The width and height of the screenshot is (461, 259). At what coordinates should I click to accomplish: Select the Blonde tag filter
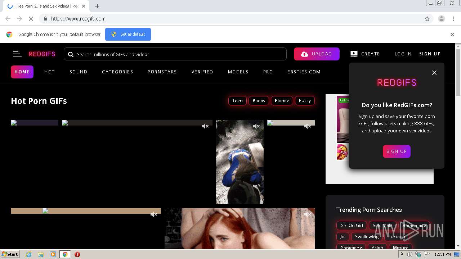(x=282, y=101)
